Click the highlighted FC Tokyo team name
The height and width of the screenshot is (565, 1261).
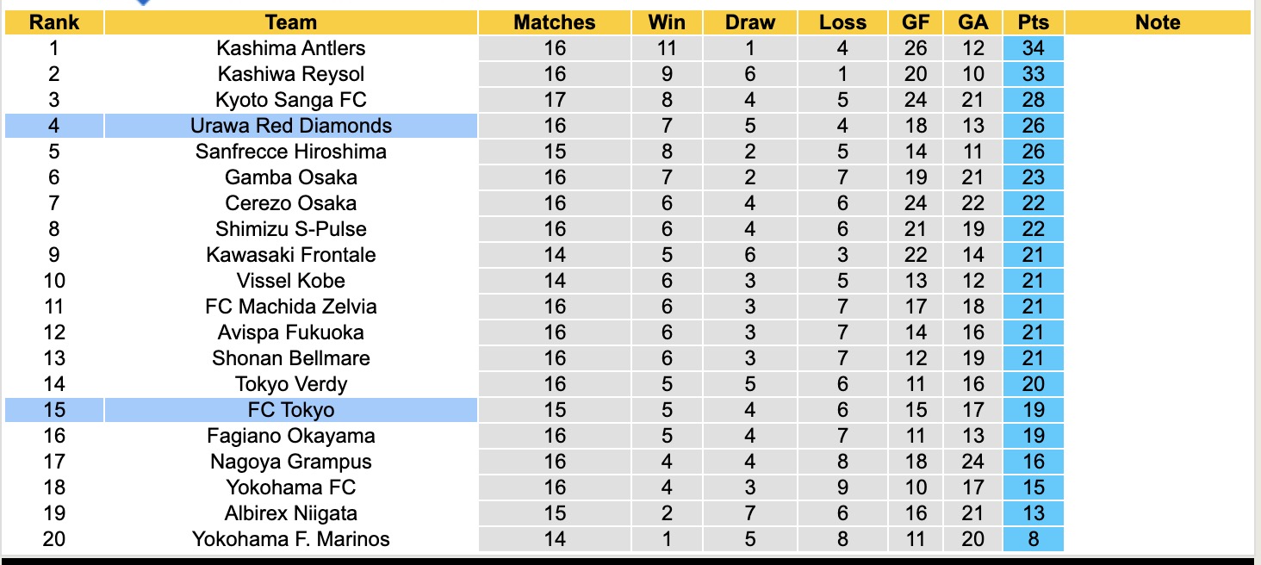tap(291, 410)
